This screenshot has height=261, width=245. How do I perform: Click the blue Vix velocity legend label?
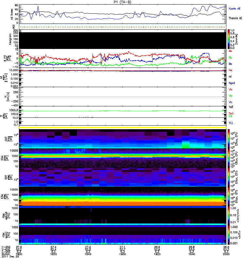click(231, 102)
